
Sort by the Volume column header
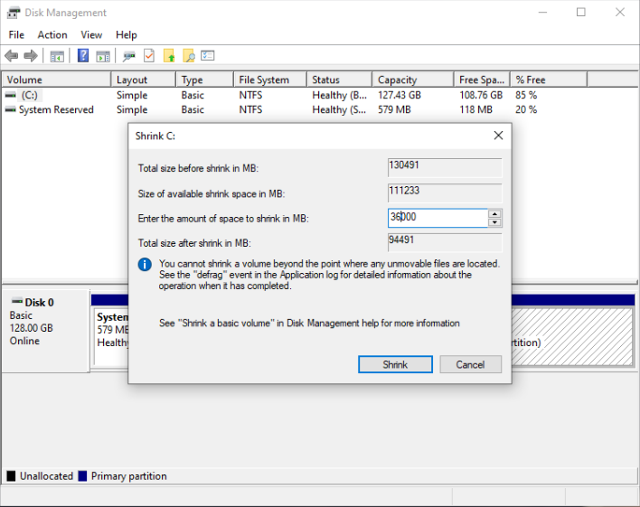point(56,80)
